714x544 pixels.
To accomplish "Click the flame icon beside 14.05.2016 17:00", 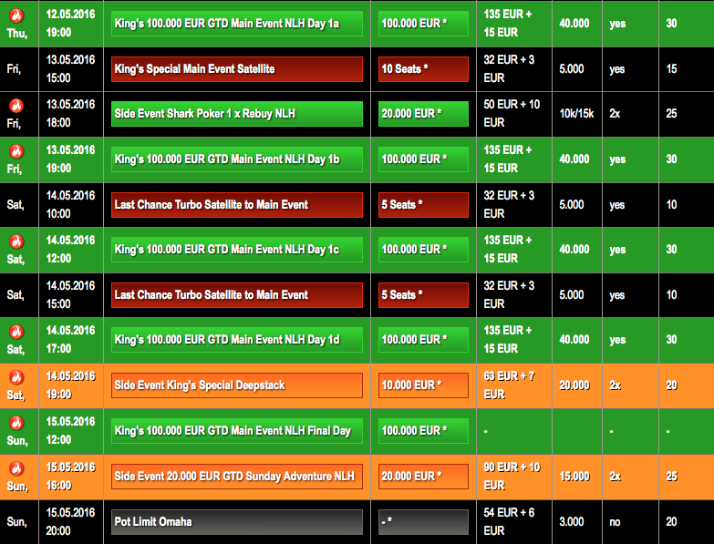I will point(16,332).
